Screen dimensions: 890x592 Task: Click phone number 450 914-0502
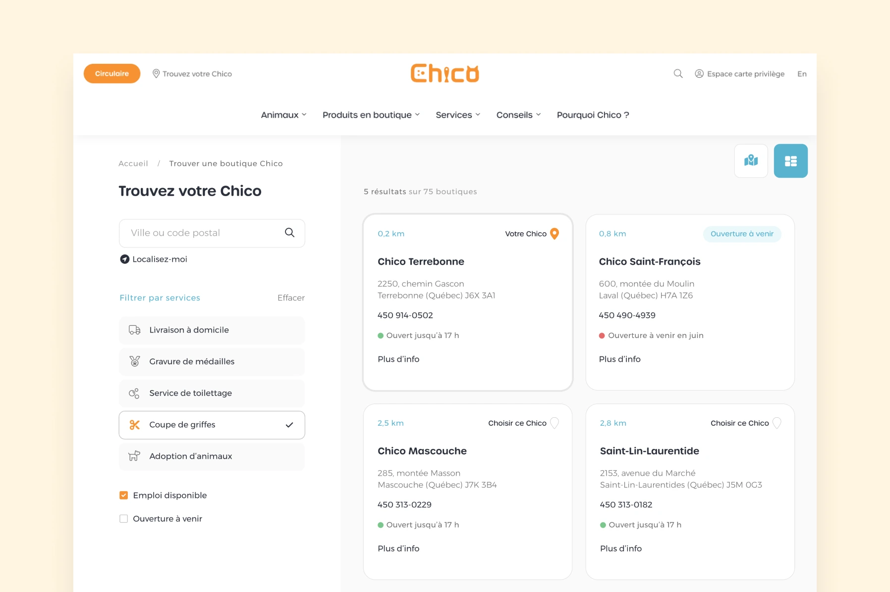[x=405, y=315]
